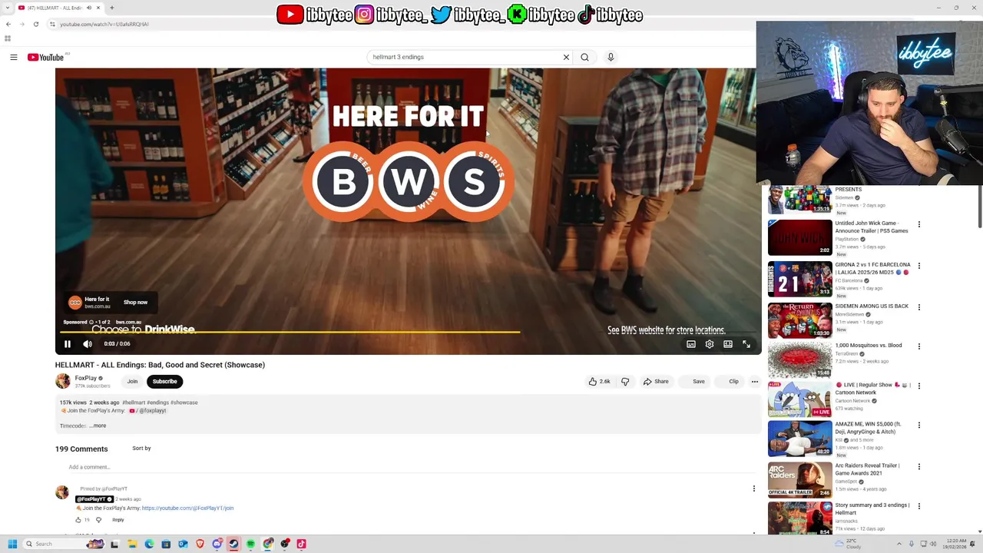The height and width of the screenshot is (553, 983).
Task: Open AMAZE ME, WIN $5,000 video title
Action: pyautogui.click(x=868, y=428)
